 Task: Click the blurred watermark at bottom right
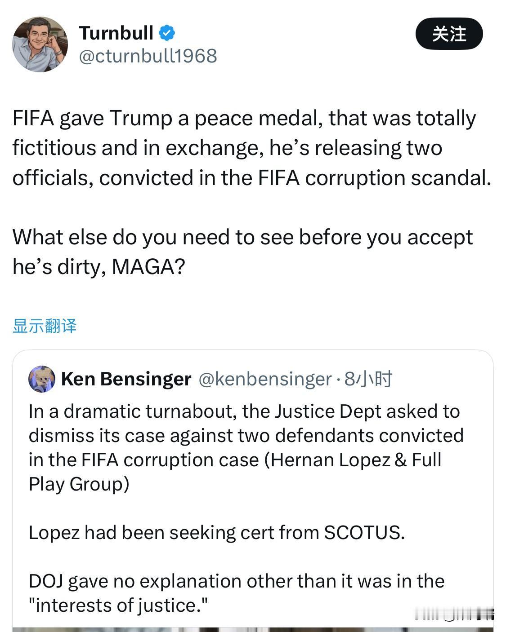[x=454, y=614]
